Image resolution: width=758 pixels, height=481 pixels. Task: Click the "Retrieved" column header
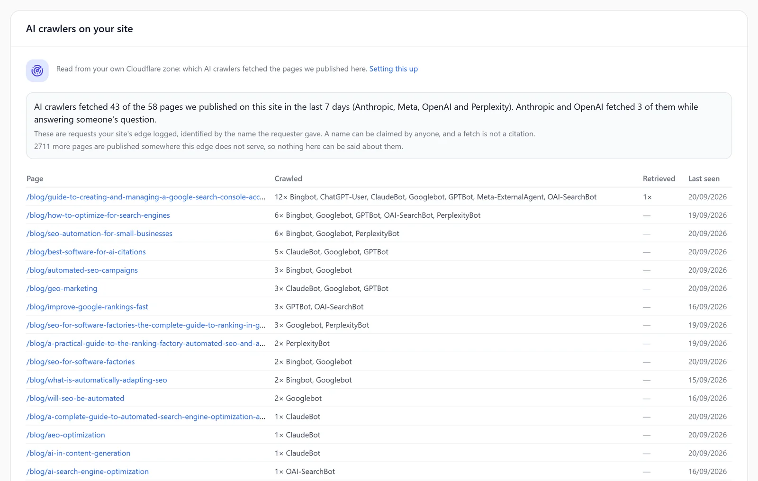point(659,178)
